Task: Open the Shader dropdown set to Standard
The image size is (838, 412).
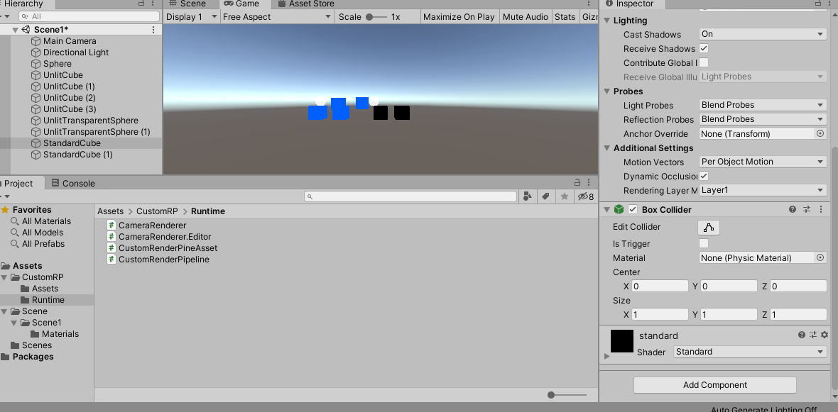Action: pyautogui.click(x=749, y=352)
